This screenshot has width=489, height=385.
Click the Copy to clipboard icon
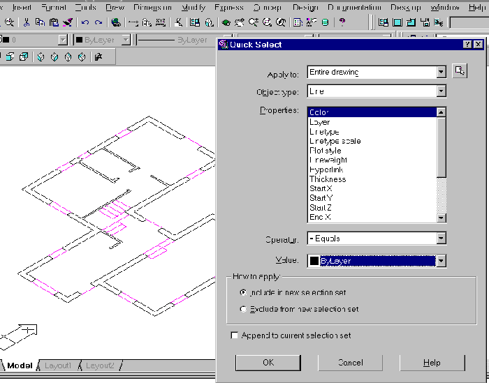[x=40, y=22]
